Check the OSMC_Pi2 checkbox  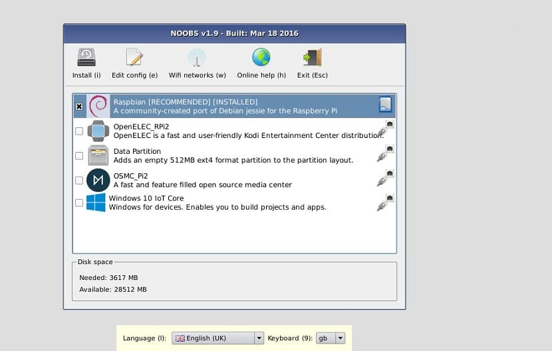click(x=79, y=180)
